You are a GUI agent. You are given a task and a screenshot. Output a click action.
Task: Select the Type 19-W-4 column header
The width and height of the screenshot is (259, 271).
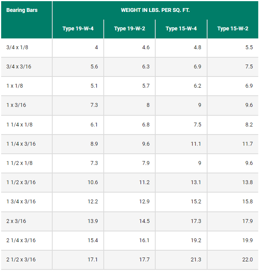pos(78,29)
